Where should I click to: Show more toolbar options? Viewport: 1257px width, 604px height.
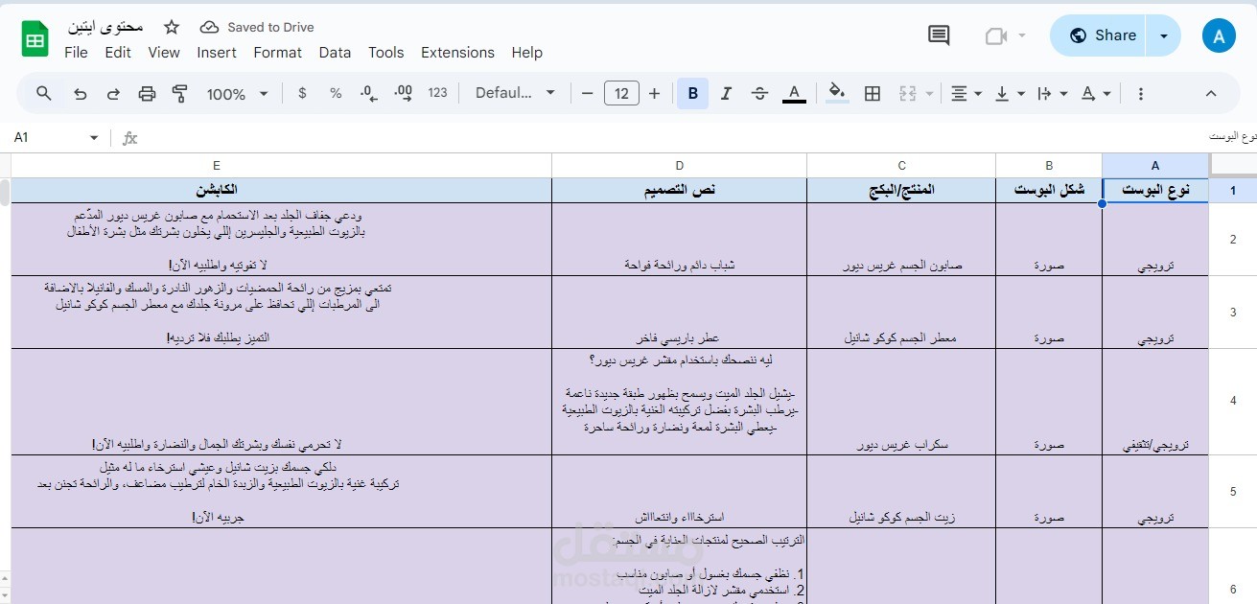1140,93
